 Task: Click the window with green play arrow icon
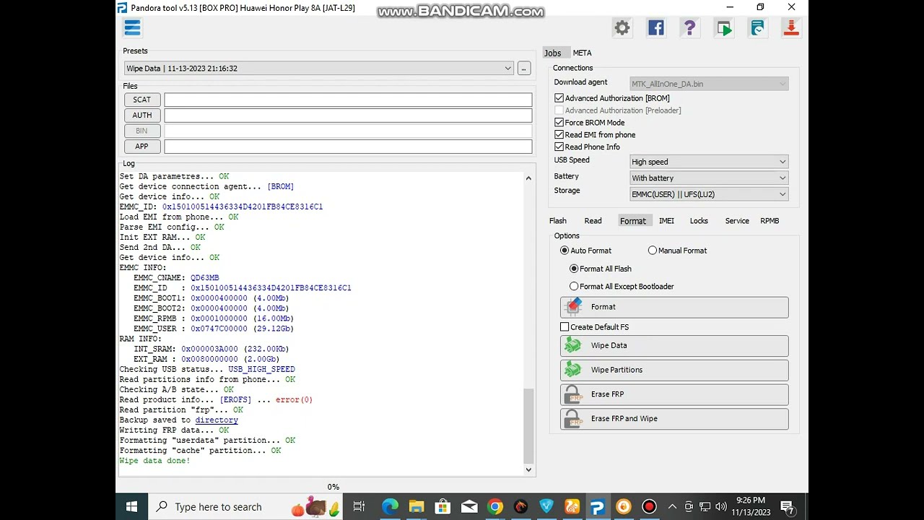[x=723, y=28]
